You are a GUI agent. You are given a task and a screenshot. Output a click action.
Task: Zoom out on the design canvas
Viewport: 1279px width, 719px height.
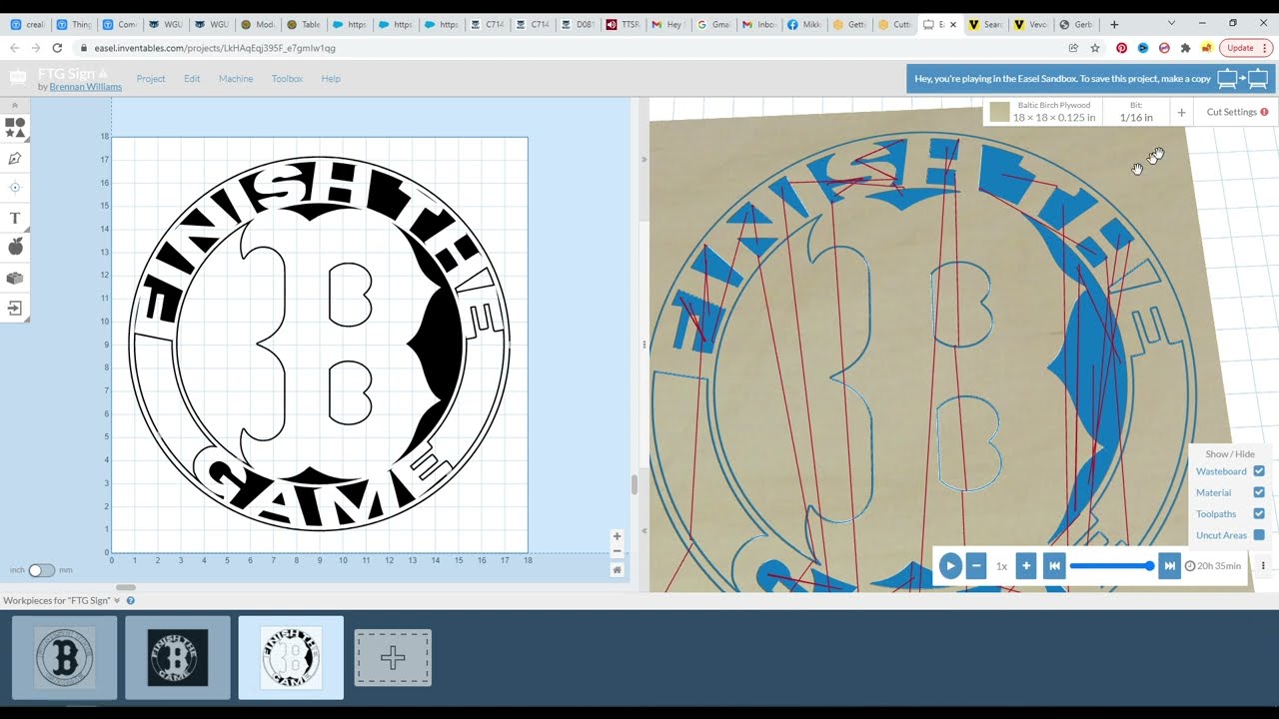coord(617,551)
